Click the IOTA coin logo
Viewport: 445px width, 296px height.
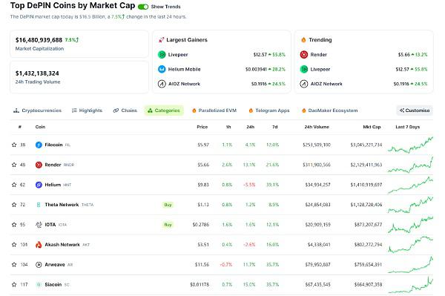[39, 225]
